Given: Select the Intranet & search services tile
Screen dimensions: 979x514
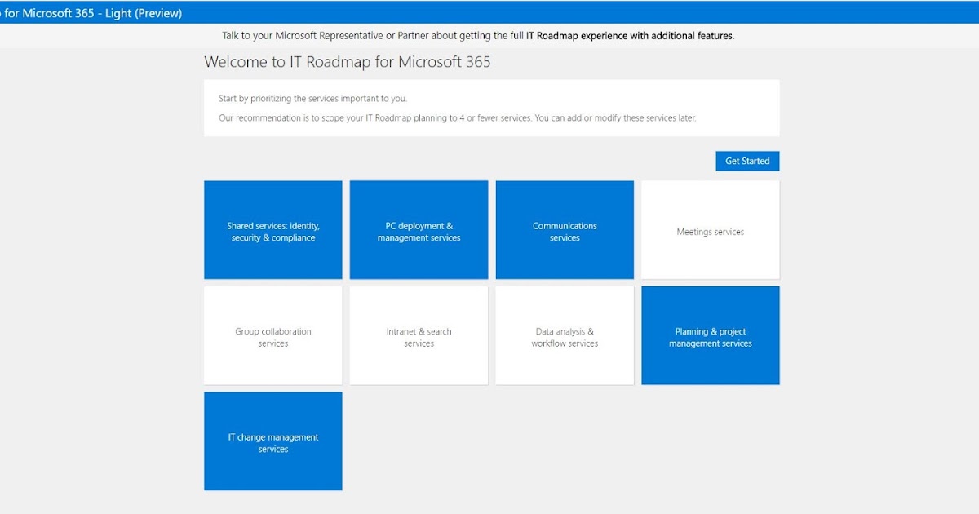Looking at the screenshot, I should [419, 335].
